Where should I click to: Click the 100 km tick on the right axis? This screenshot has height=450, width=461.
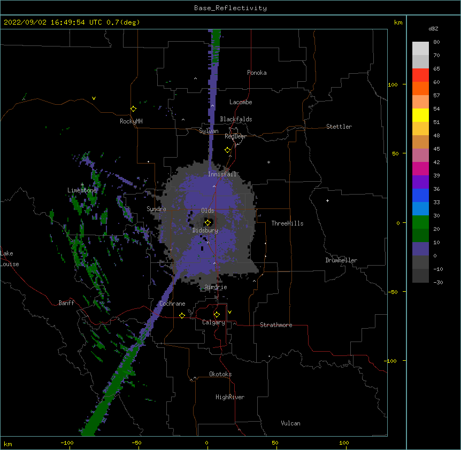point(393,84)
